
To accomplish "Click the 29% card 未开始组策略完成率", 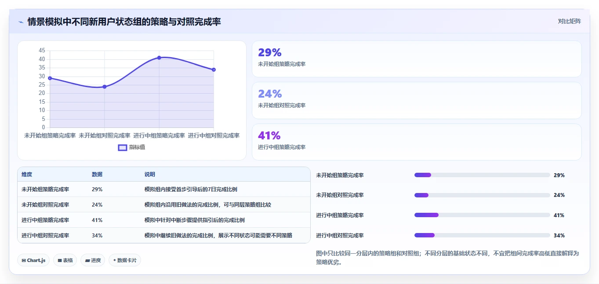I will tap(417, 59).
